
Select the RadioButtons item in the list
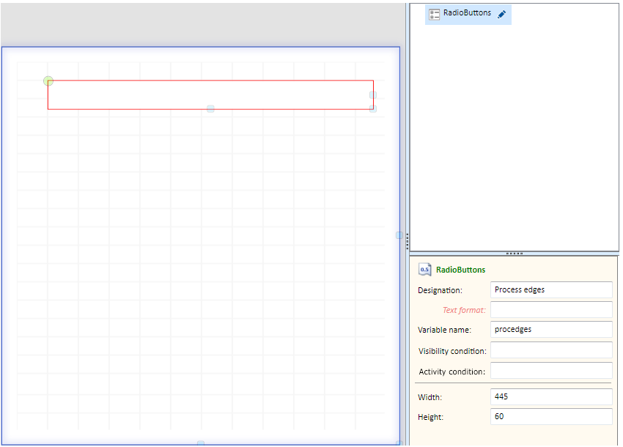click(x=468, y=15)
